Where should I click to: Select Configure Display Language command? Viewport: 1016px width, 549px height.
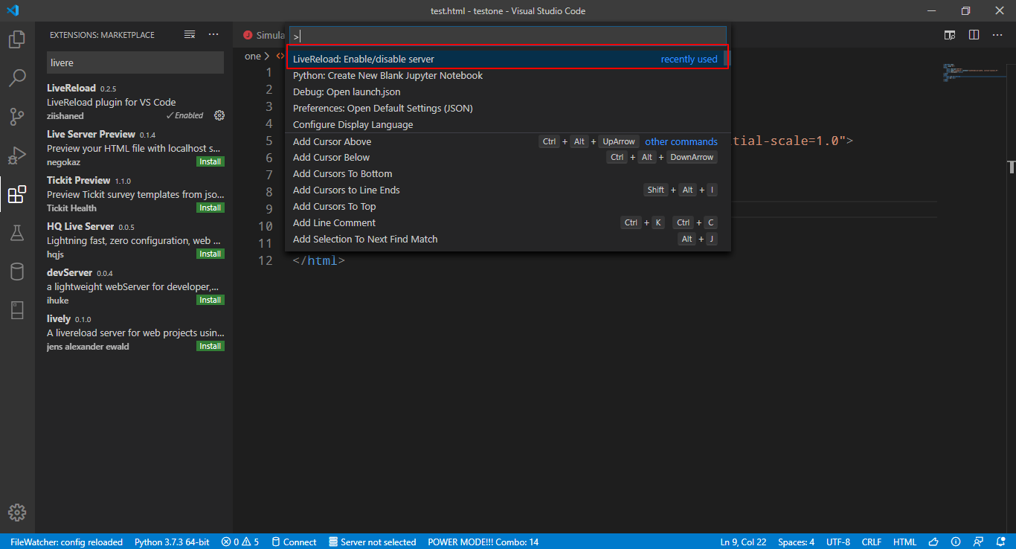pyautogui.click(x=507, y=124)
